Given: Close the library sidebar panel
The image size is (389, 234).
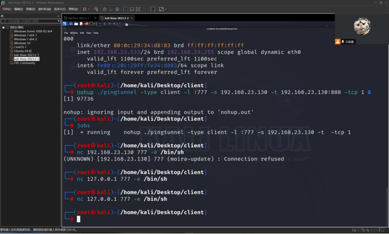Looking at the screenshot, I should click(59, 16).
